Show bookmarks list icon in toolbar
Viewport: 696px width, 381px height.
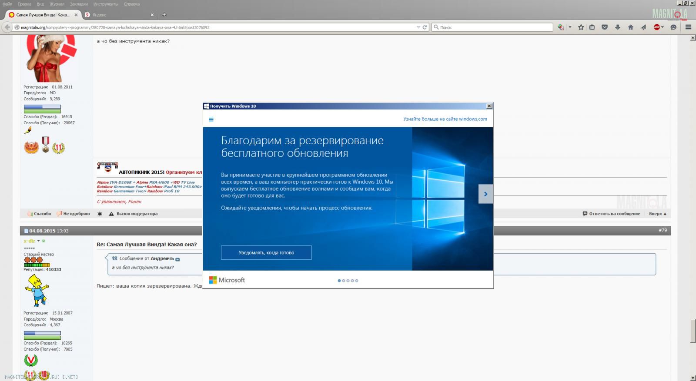point(592,27)
